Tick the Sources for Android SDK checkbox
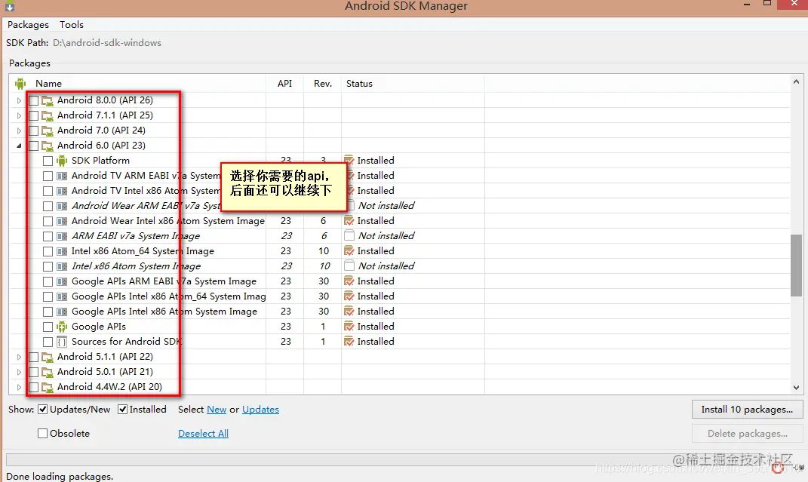This screenshot has height=482, width=808. pyautogui.click(x=48, y=342)
